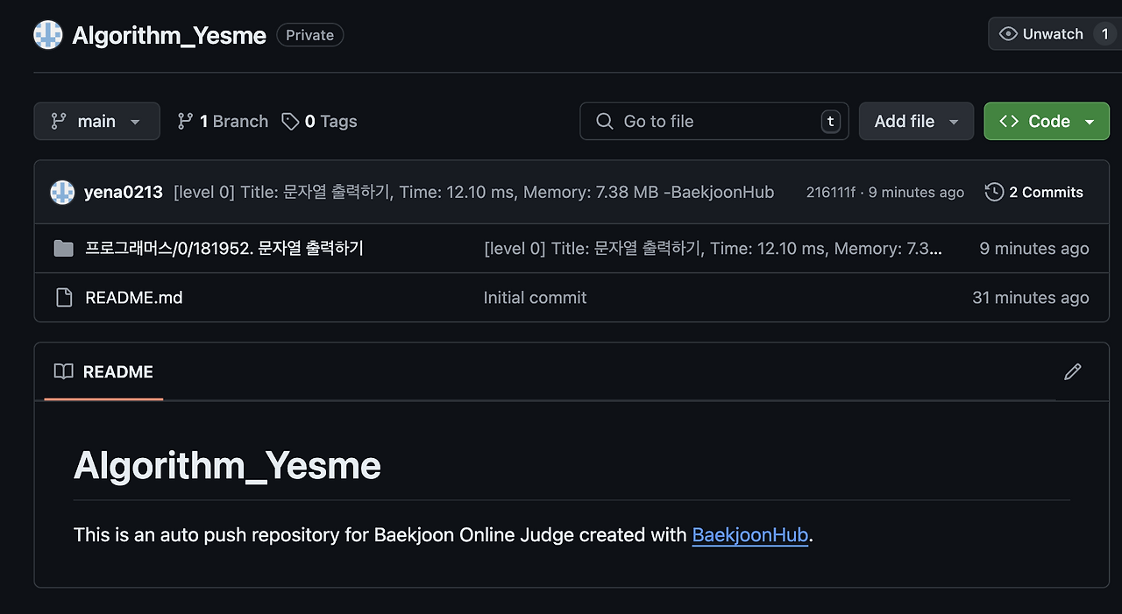Open the README editor with the pencil icon
1122x614 pixels.
1072,372
